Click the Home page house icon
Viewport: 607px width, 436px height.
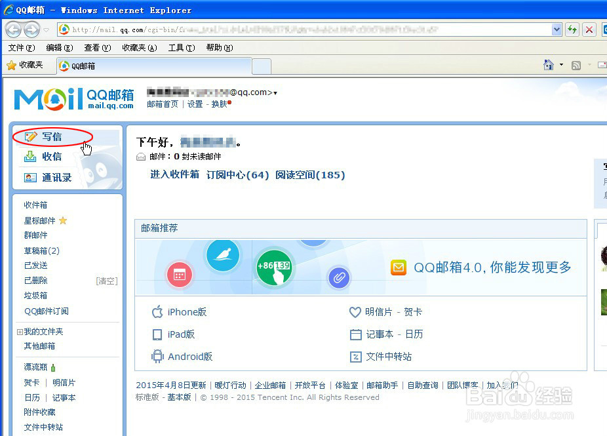pos(549,65)
